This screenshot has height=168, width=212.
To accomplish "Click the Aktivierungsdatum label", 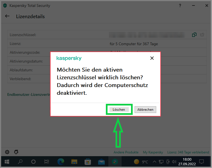I will point(26,61).
